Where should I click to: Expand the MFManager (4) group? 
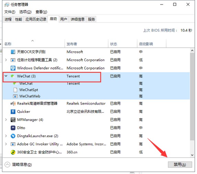point(6,120)
